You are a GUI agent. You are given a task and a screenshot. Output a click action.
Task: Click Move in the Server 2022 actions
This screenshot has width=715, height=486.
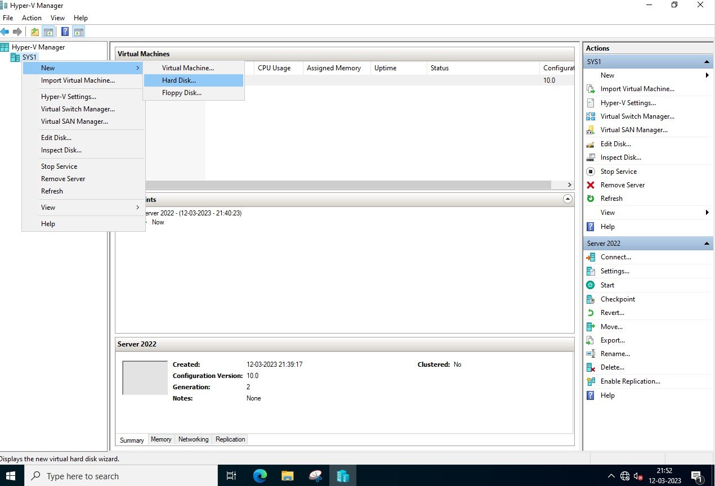tap(611, 327)
